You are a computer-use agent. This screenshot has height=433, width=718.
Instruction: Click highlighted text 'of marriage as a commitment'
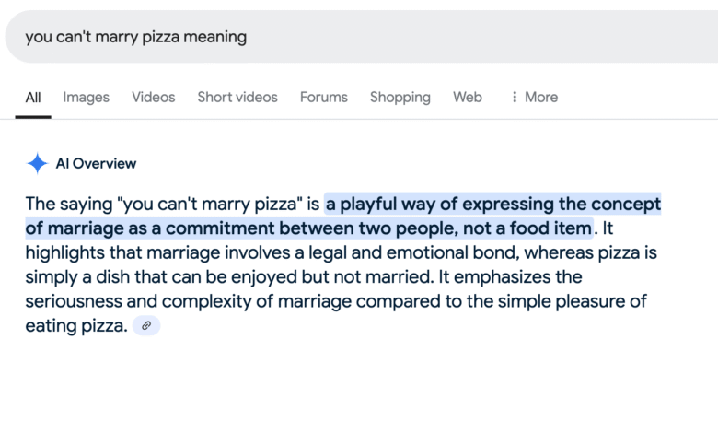150,228
